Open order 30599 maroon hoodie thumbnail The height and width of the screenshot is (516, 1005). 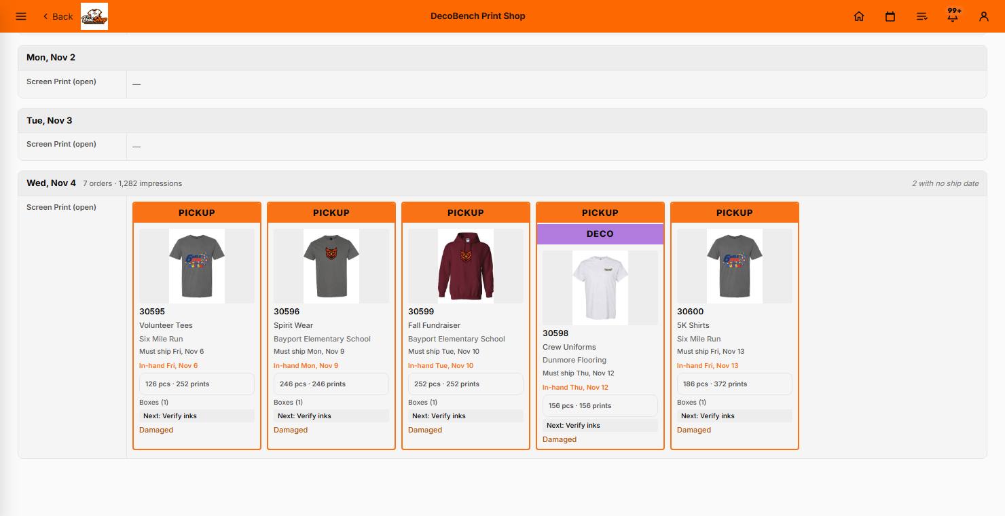pyautogui.click(x=466, y=266)
